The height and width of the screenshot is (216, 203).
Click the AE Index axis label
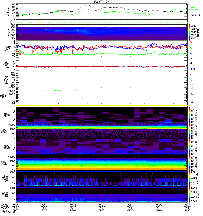[9, 12]
